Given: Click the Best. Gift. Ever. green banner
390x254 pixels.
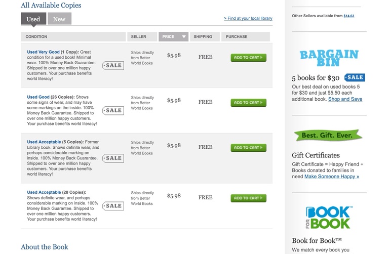Looking at the screenshot, I should [328, 135].
